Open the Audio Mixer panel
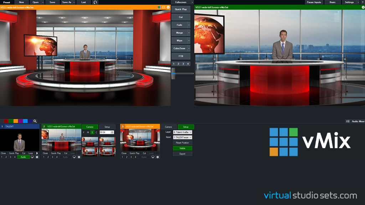This screenshot has width=365, height=205. tap(358, 121)
